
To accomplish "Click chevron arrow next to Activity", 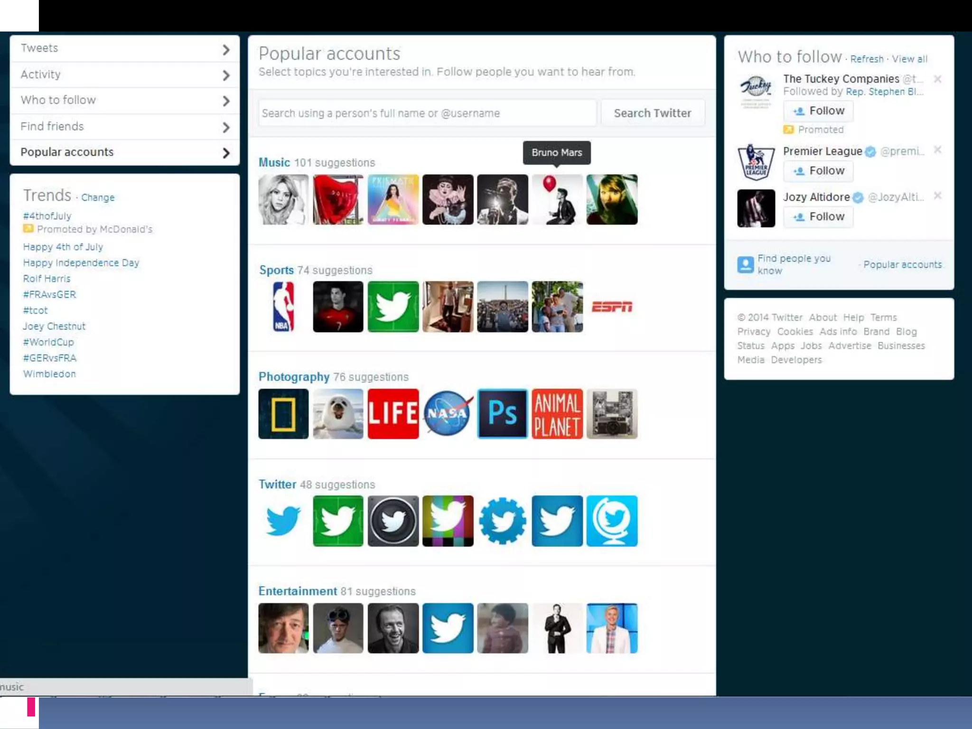I will tap(226, 75).
